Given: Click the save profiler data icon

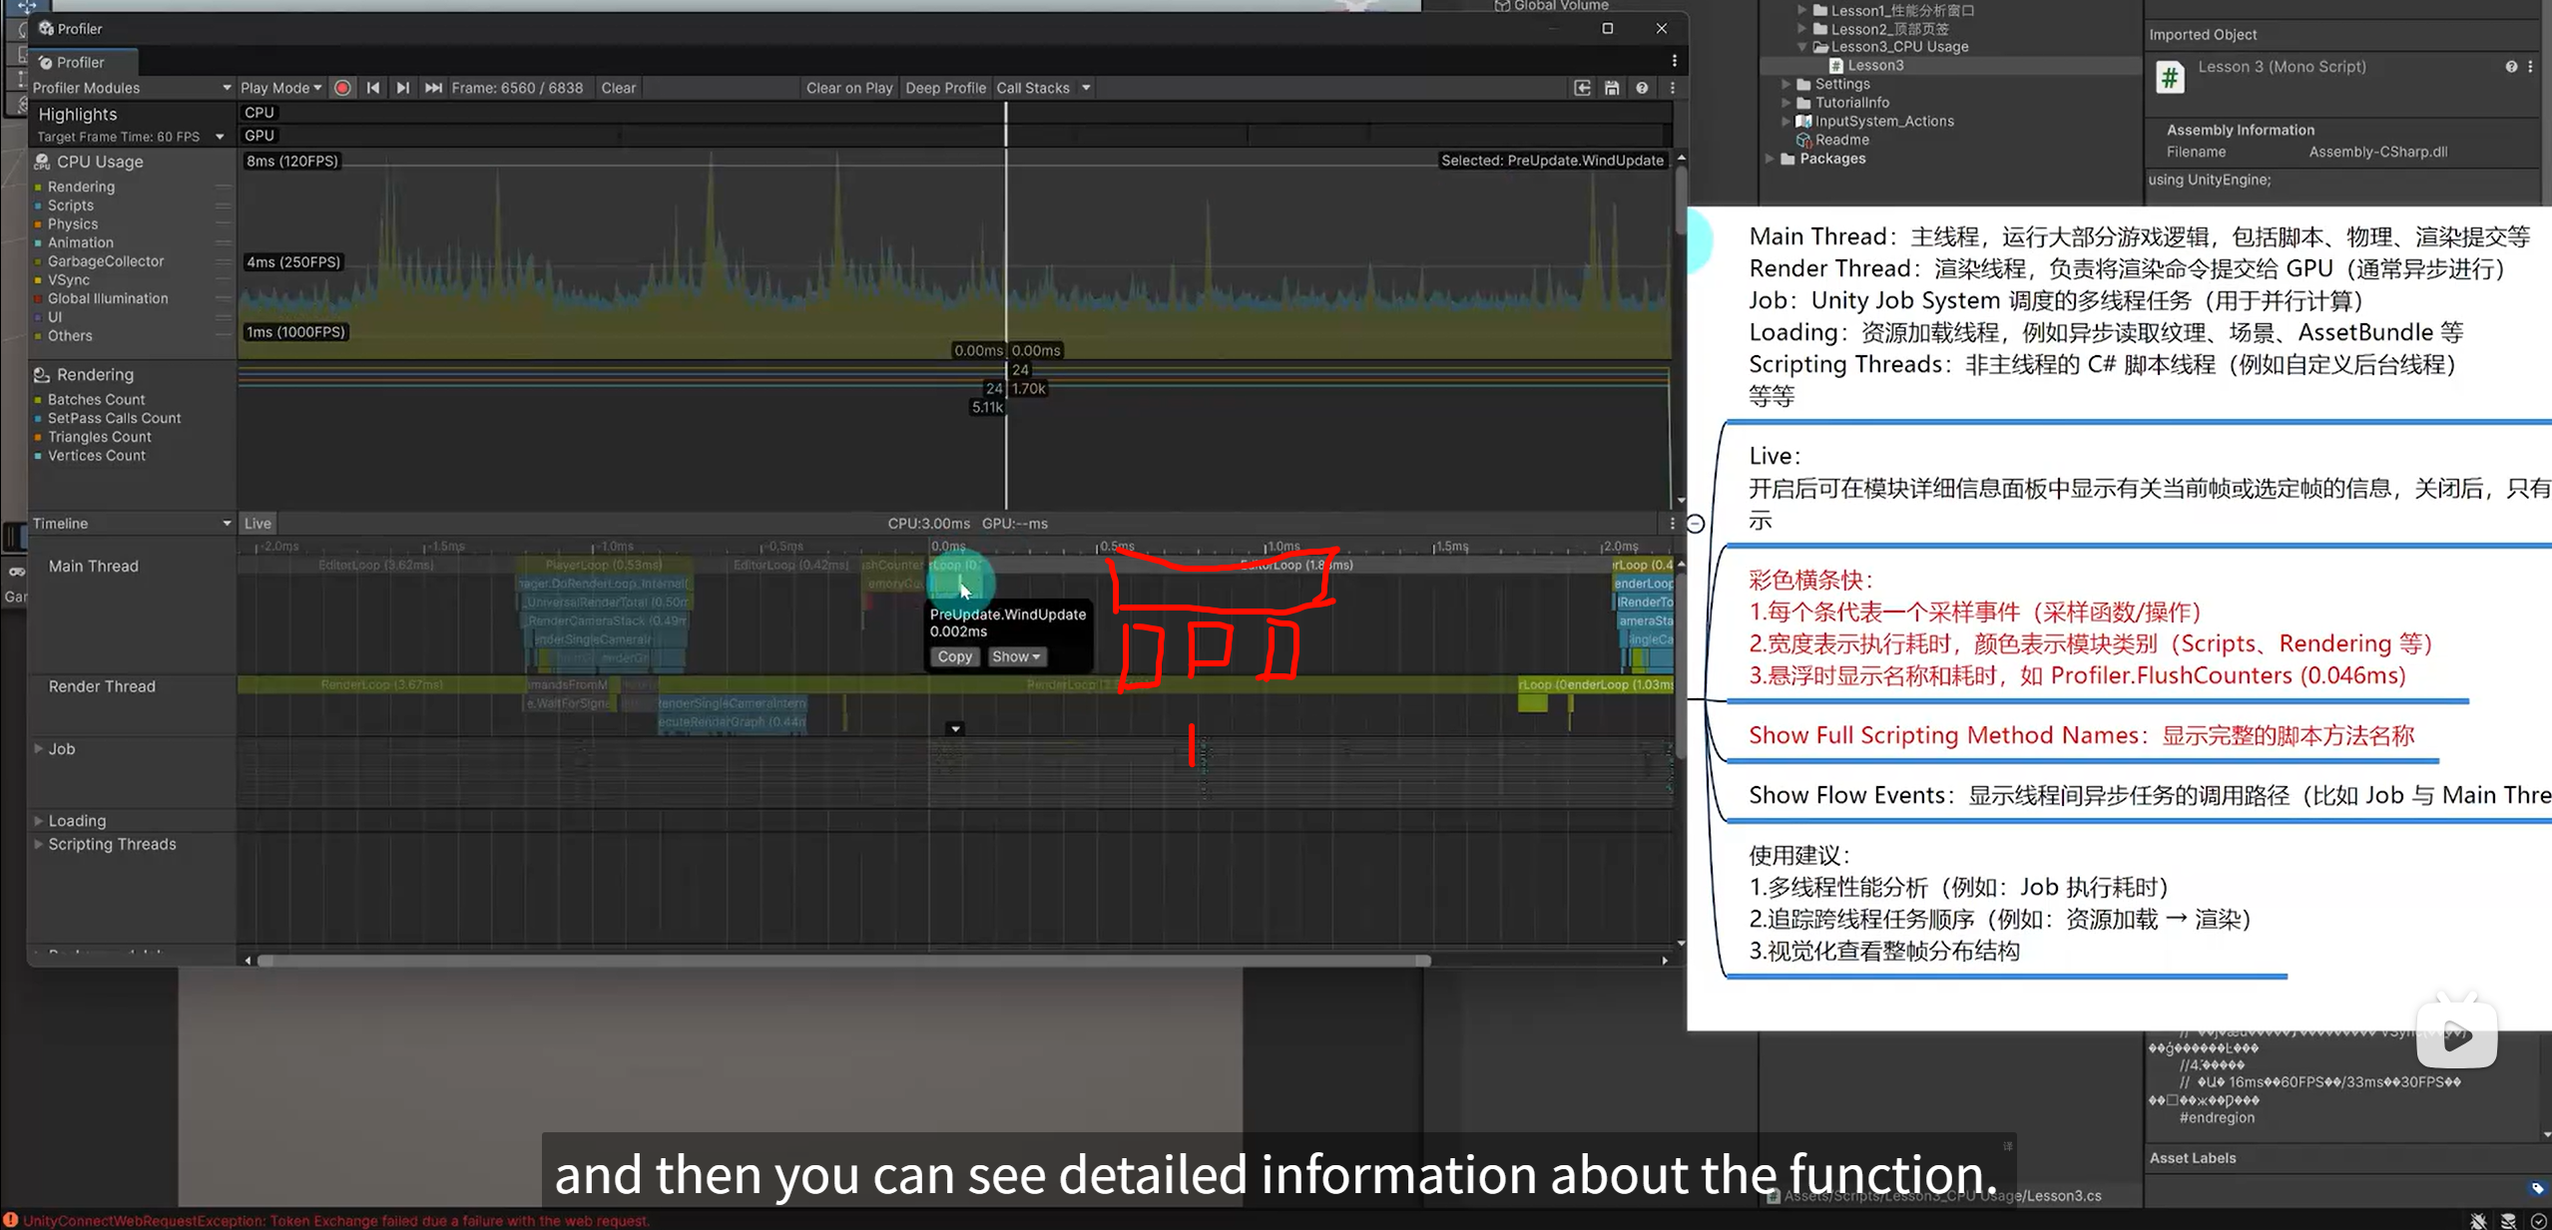Looking at the screenshot, I should pyautogui.click(x=1612, y=88).
